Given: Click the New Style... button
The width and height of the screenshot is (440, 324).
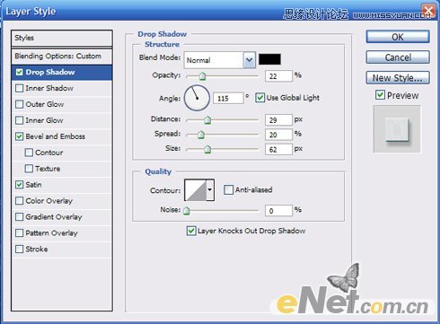Looking at the screenshot, I should tap(398, 78).
